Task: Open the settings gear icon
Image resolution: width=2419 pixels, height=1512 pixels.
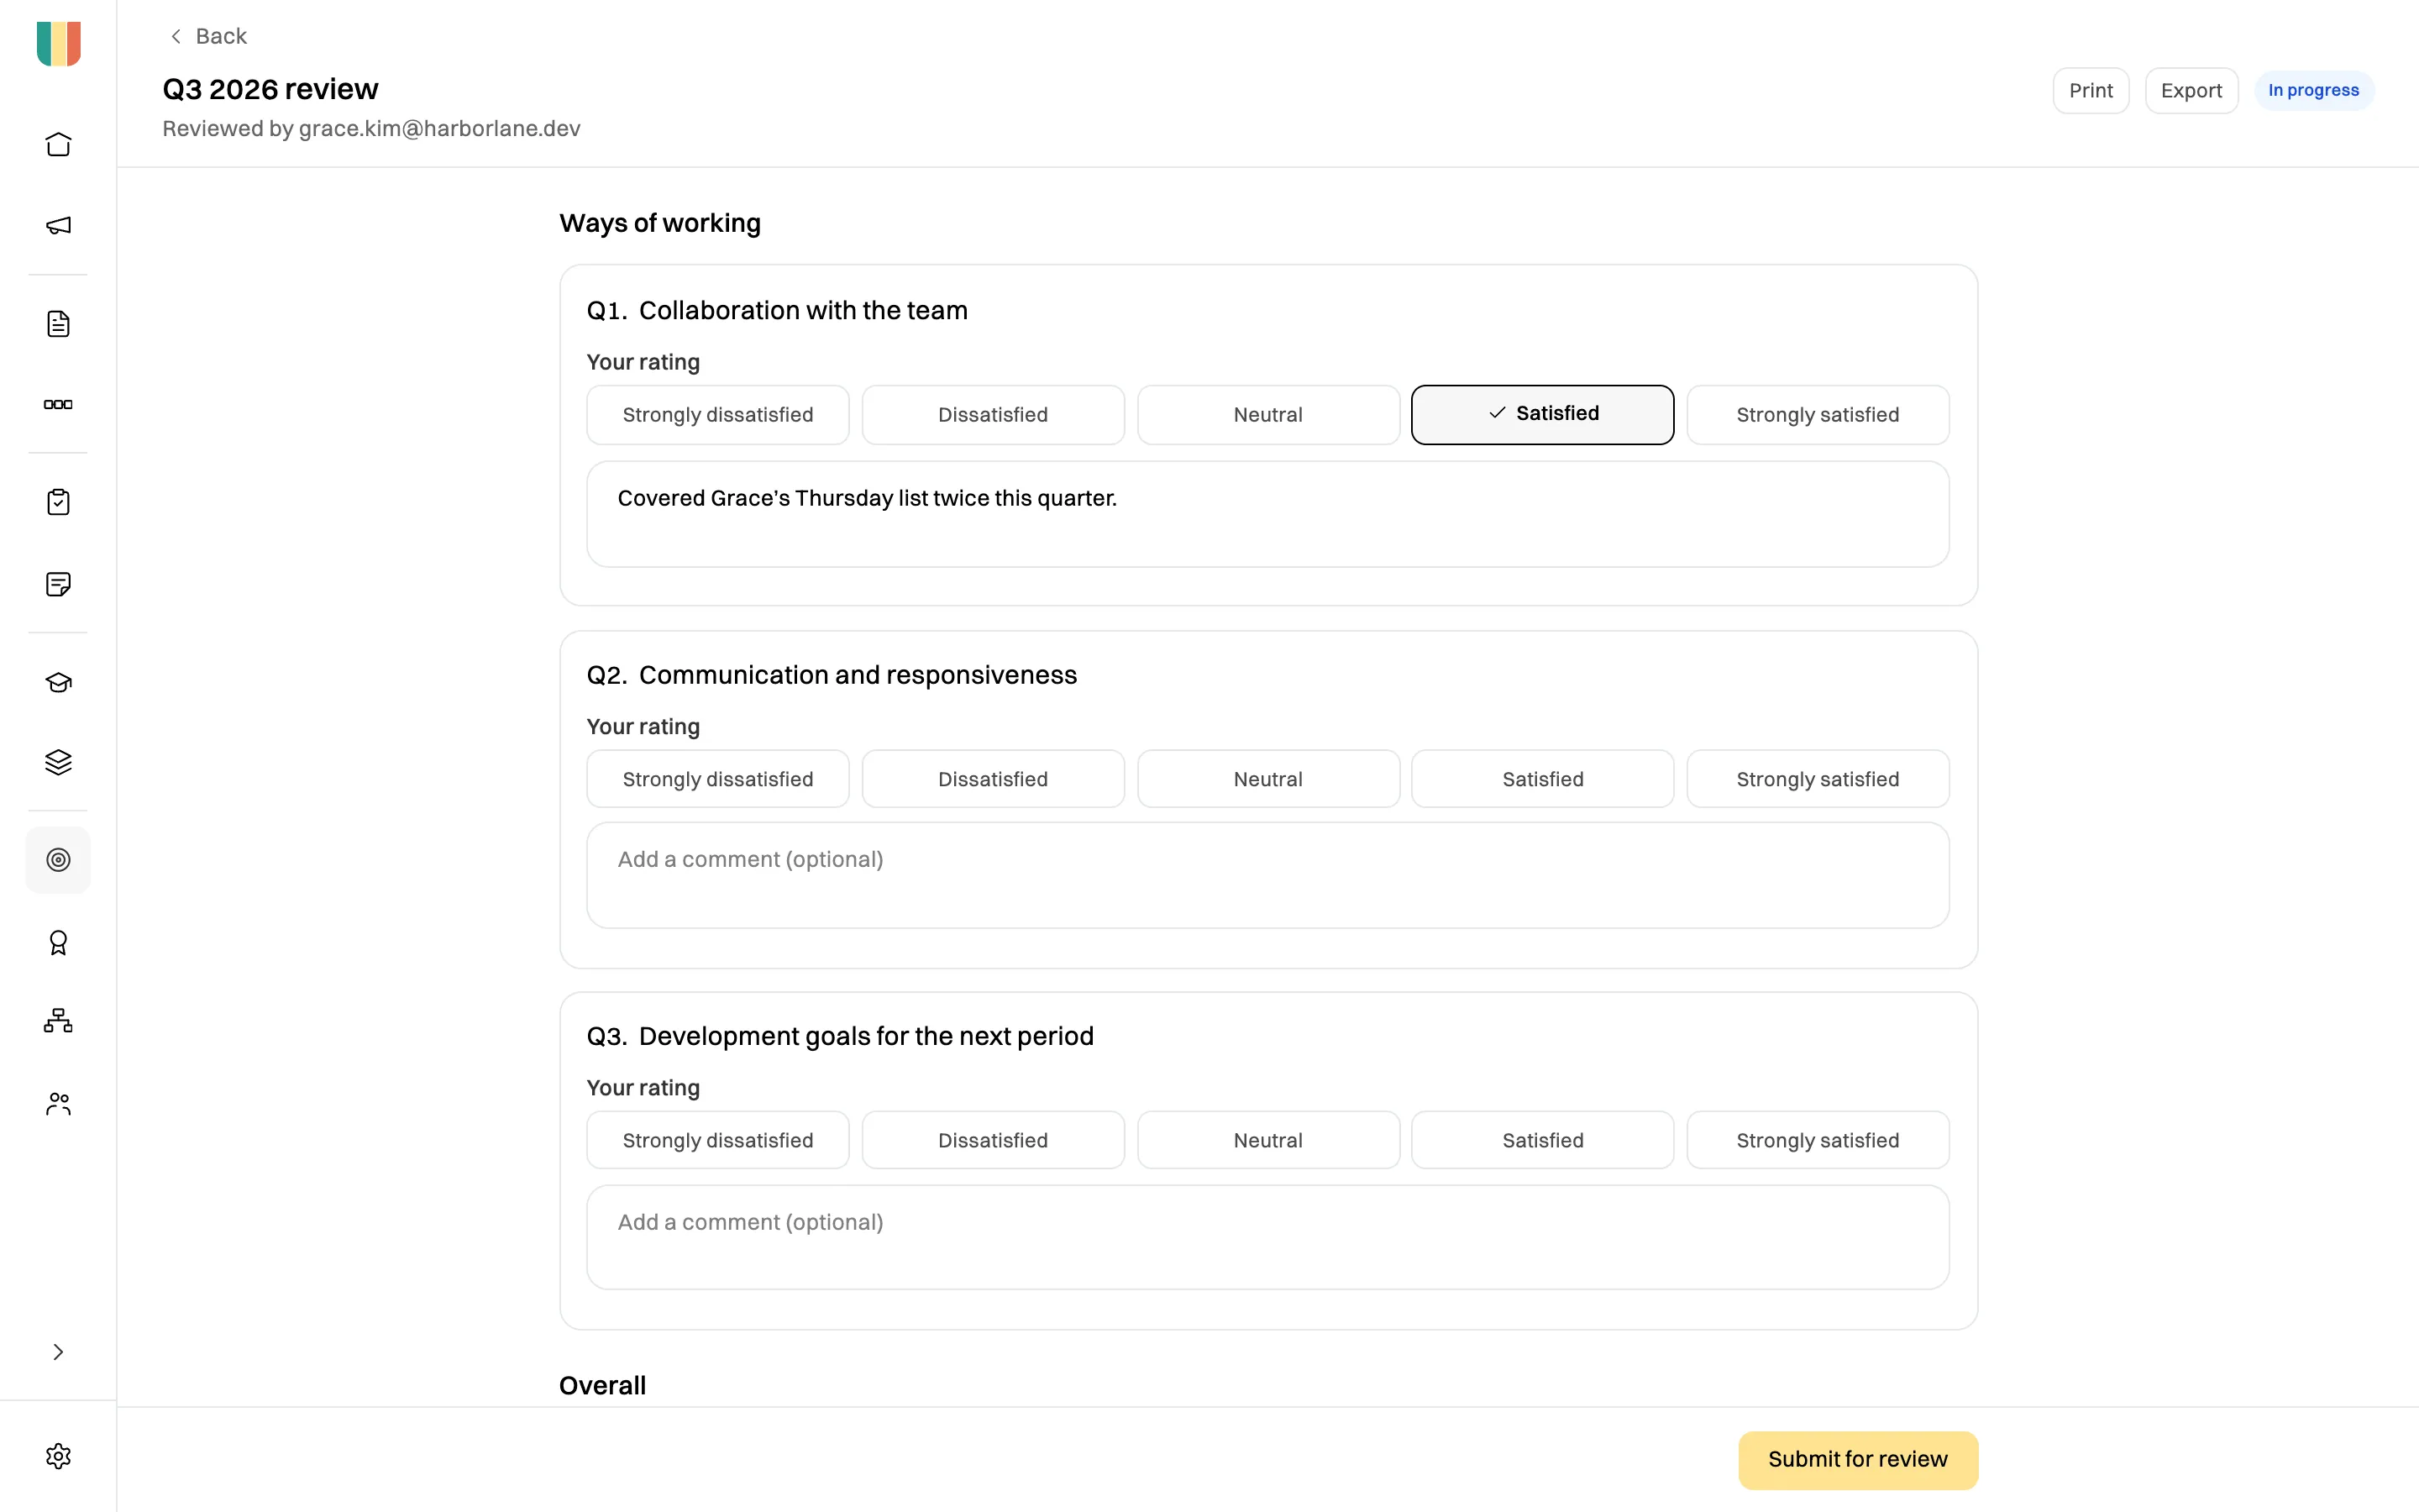Action: [x=58, y=1456]
